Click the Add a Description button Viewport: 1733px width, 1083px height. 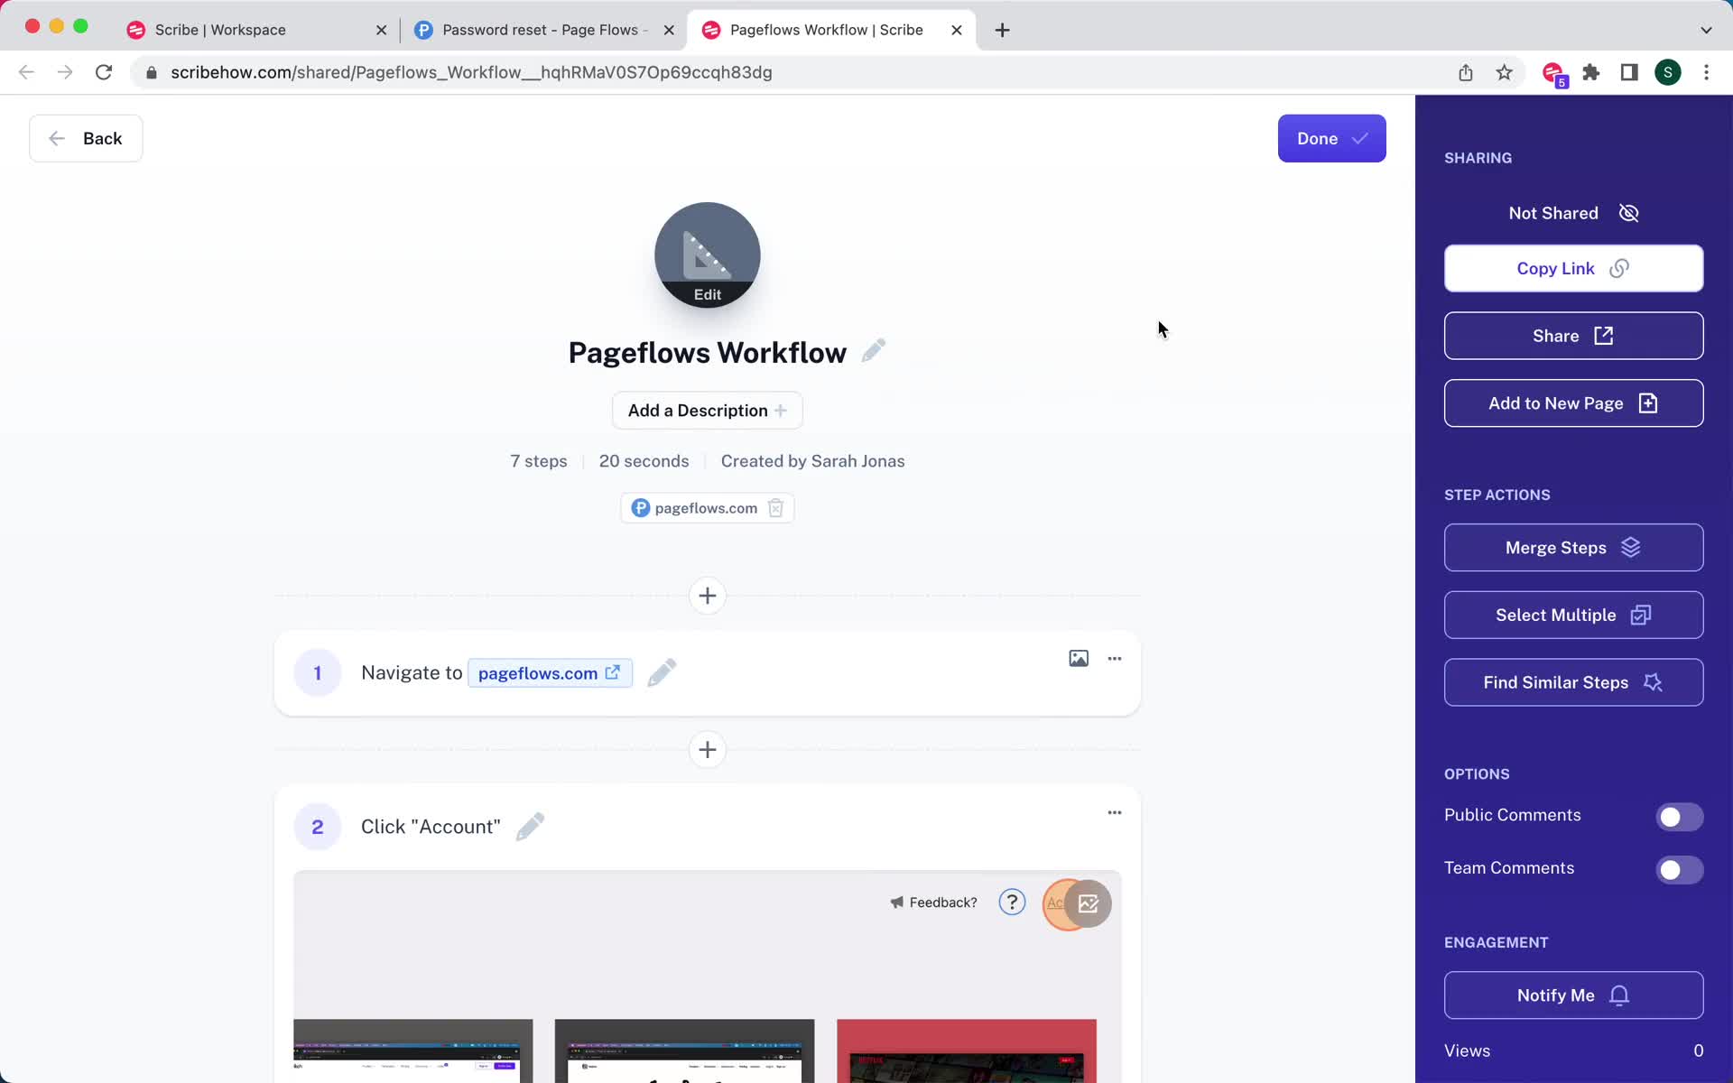point(706,409)
